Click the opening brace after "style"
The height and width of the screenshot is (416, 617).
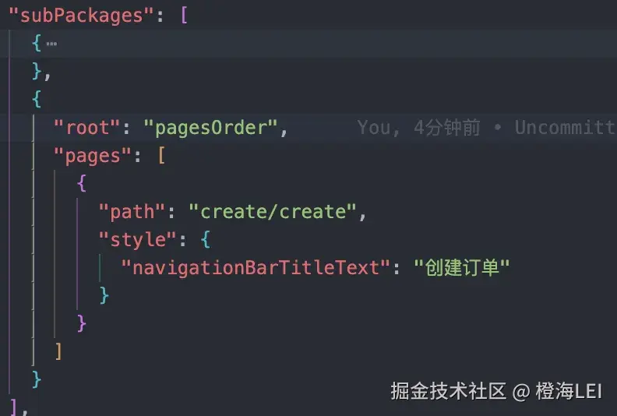206,240
